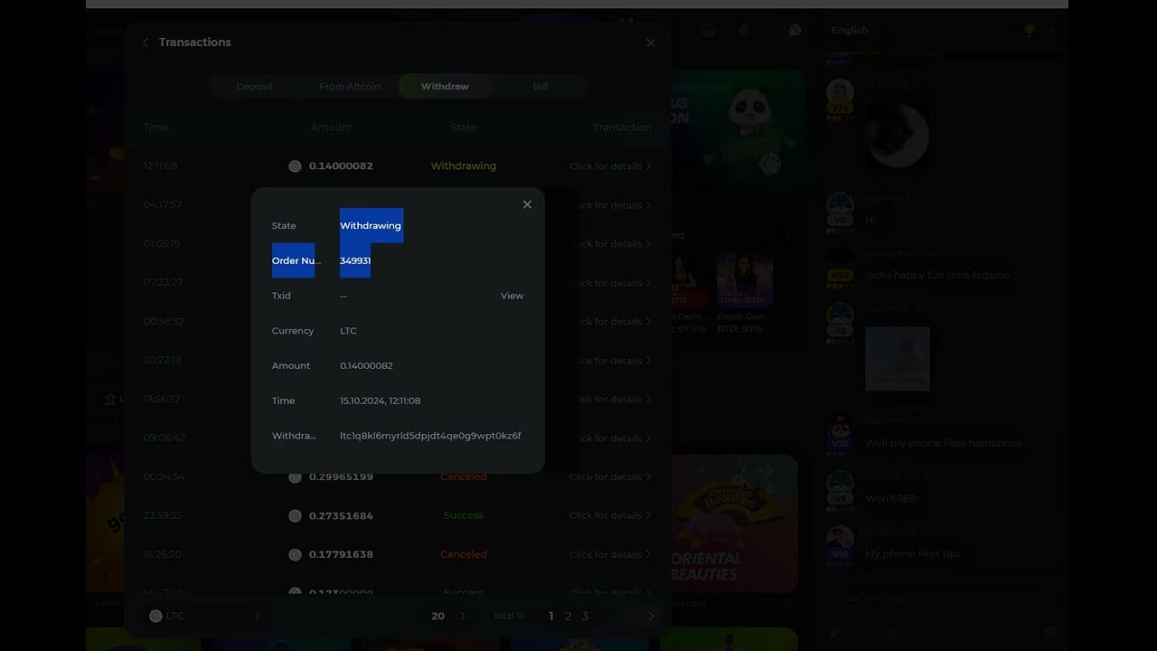Screen dimensions: 1157x651
Task: Click the LTC coin icon beside 0.14000082
Action: 295,166
